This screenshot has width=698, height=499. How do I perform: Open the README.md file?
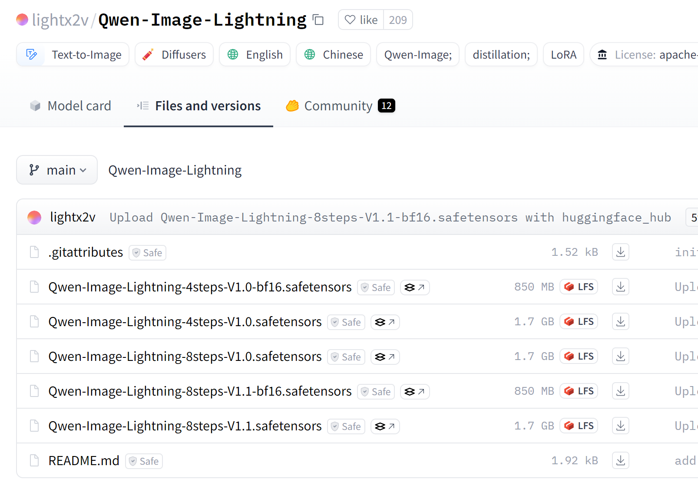click(84, 461)
